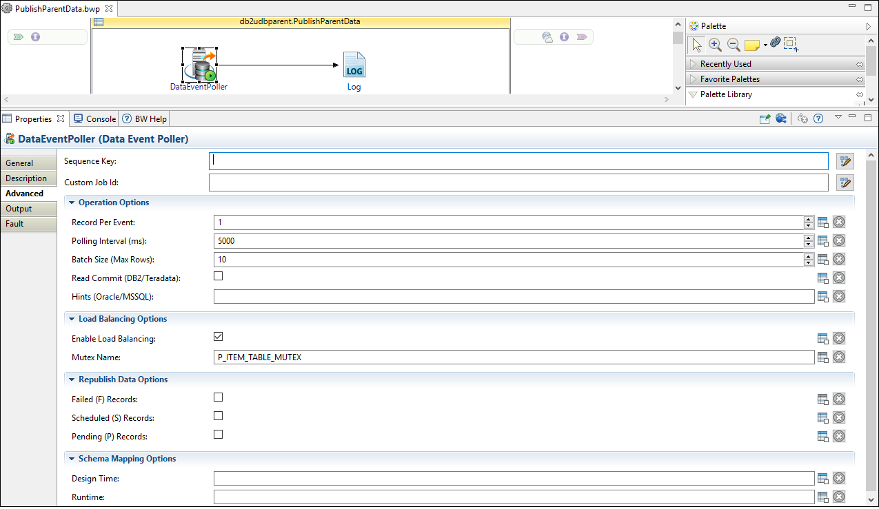Viewport: 879px width, 509px height.
Task: Check Pending (P) Records
Action: pos(219,434)
